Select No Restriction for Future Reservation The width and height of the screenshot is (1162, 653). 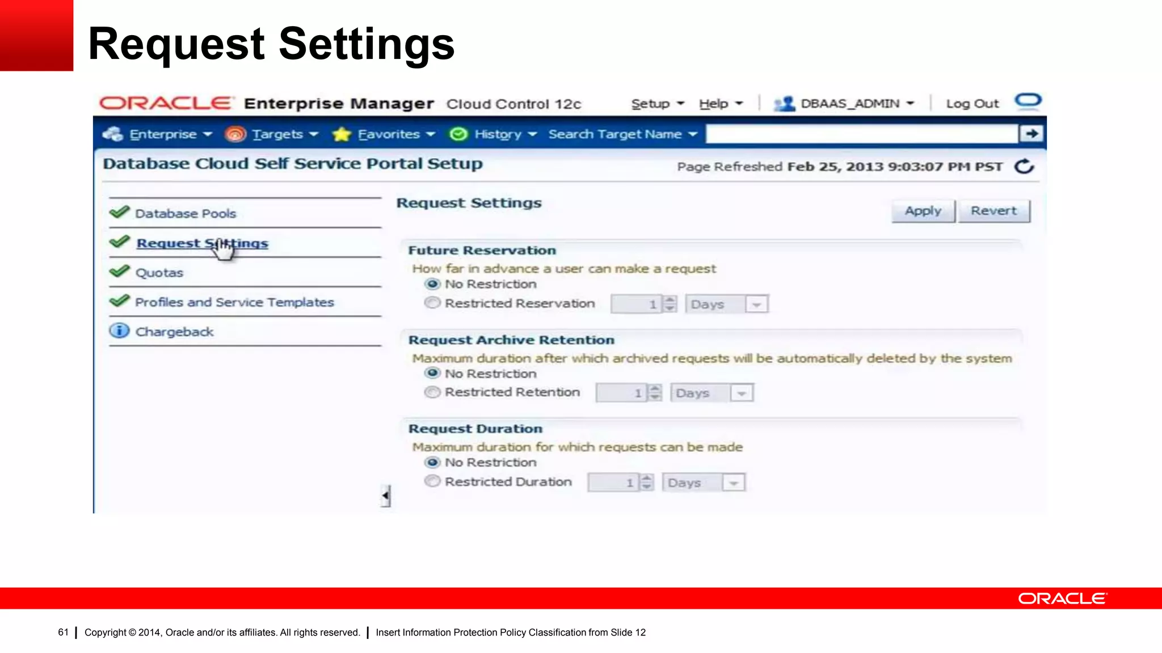point(432,284)
